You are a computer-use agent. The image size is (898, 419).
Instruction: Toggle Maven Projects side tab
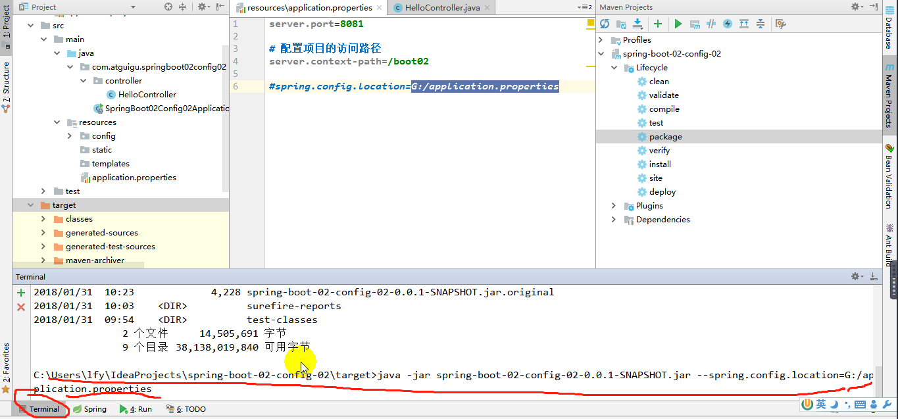[x=890, y=96]
